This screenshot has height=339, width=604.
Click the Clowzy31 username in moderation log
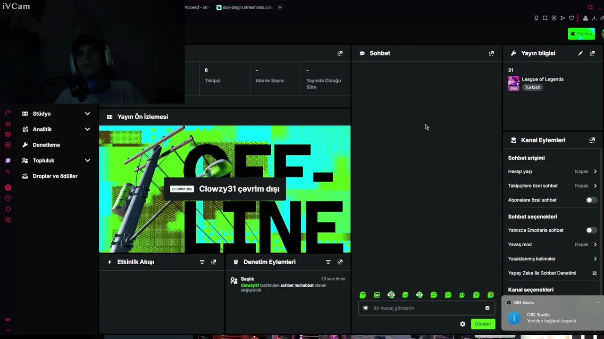pyautogui.click(x=250, y=285)
